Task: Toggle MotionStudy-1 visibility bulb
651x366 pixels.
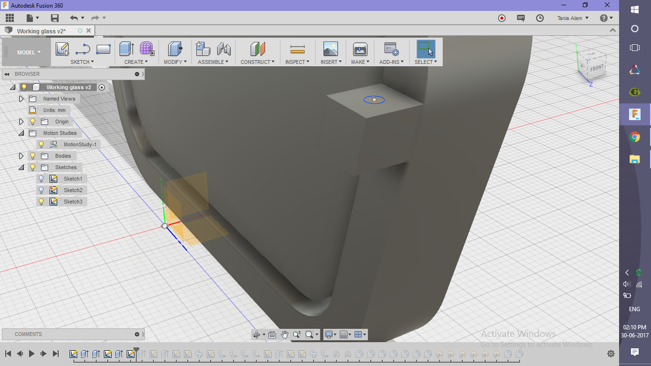Action: point(41,144)
